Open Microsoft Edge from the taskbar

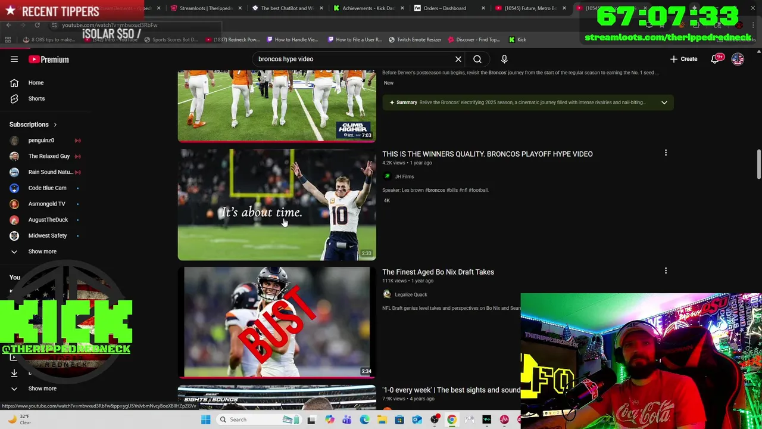[365, 419]
